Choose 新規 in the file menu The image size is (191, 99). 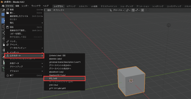tap(24, 10)
